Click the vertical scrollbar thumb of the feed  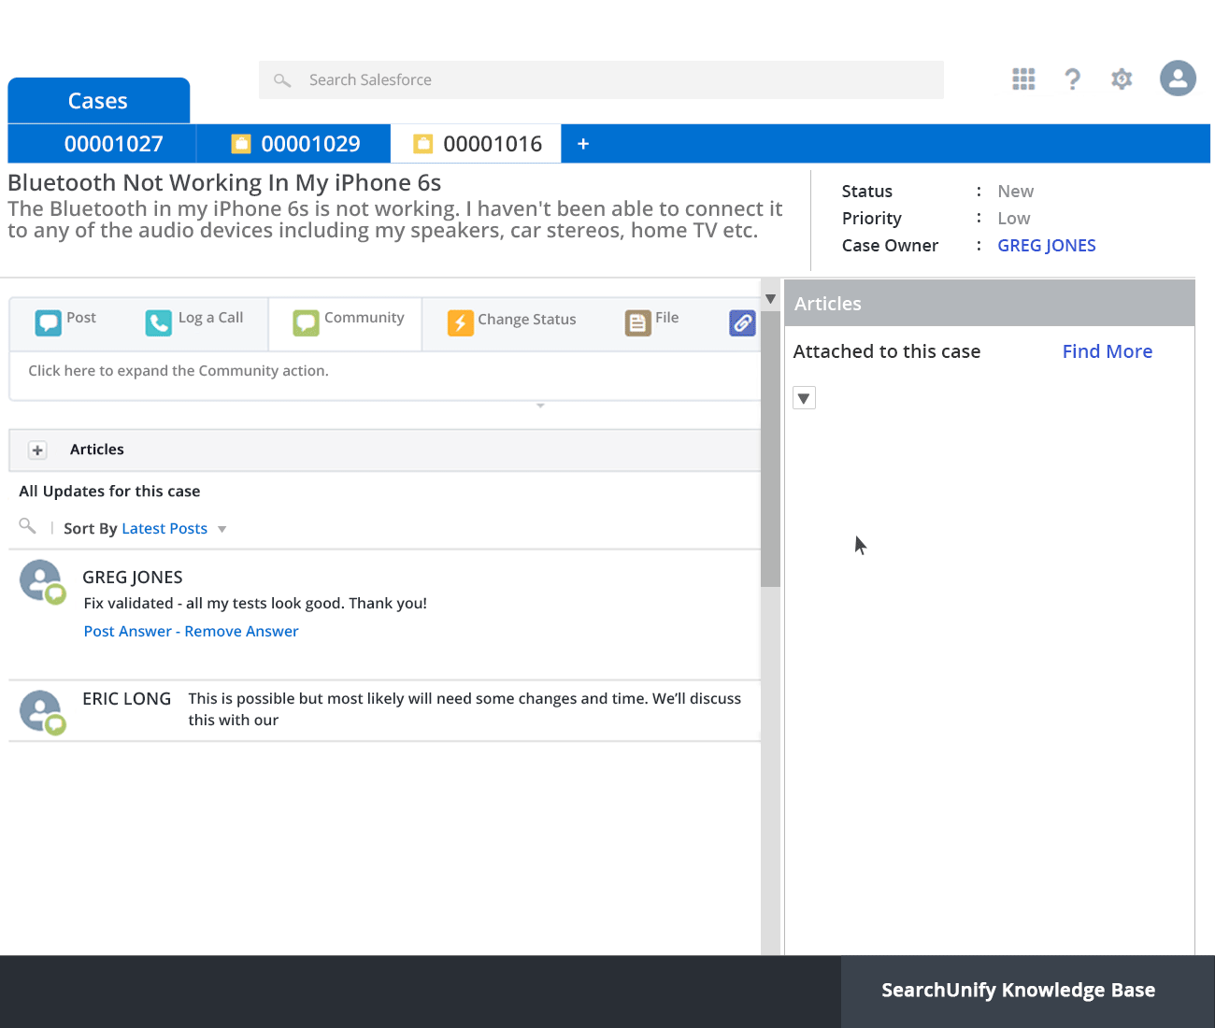(x=770, y=449)
